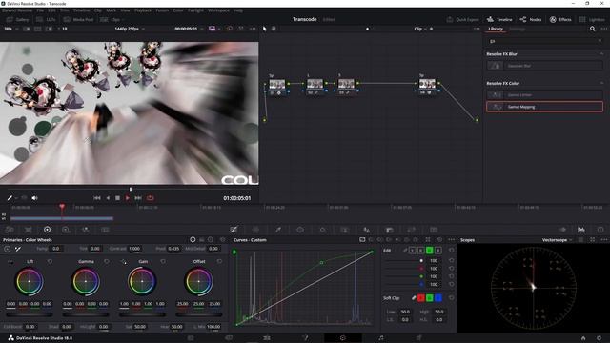This screenshot has width=610, height=343.
Task: Open the Lightbox view
Action: click(x=592, y=19)
